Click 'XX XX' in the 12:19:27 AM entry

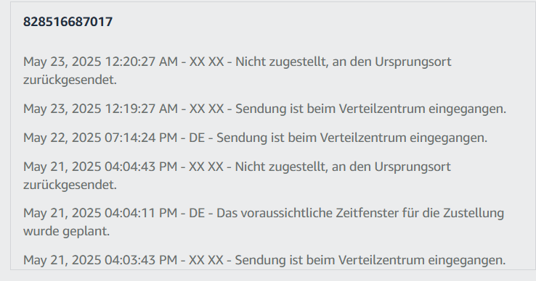207,109
